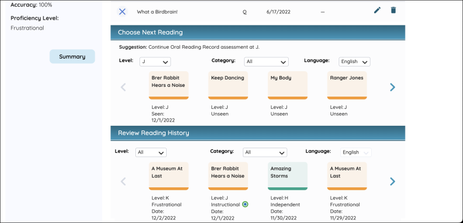Open A Museum At Last dated 11/29/2022
This screenshot has height=223, width=463.
click(x=347, y=176)
